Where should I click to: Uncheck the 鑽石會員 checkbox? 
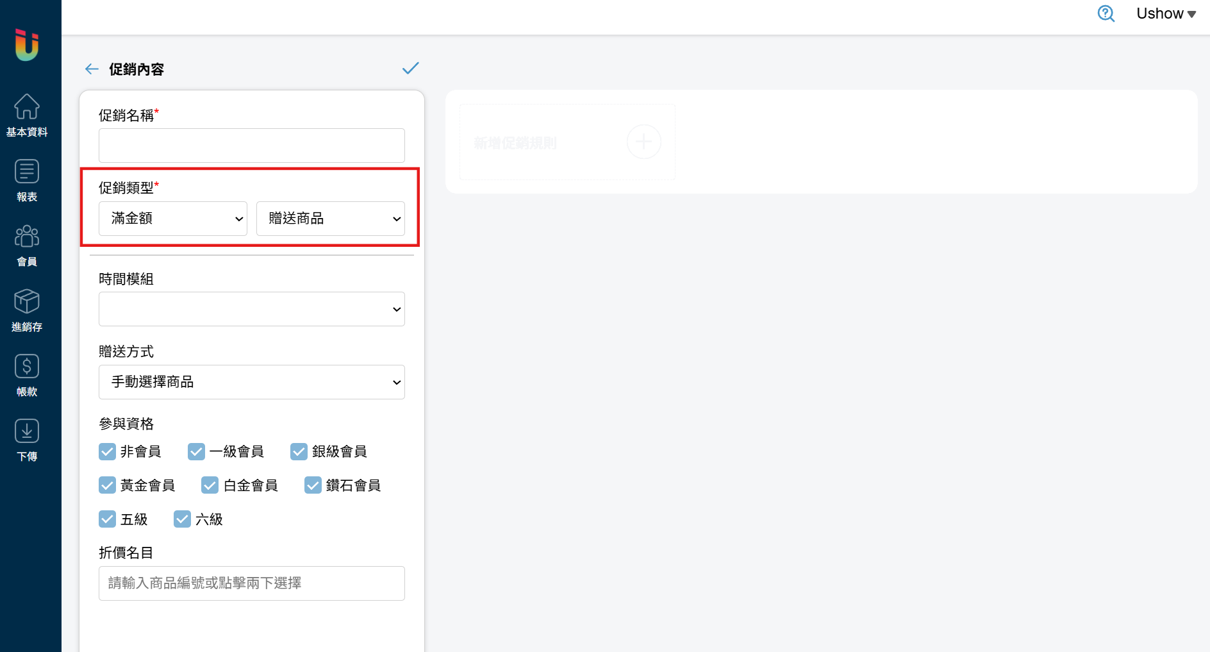(x=313, y=485)
